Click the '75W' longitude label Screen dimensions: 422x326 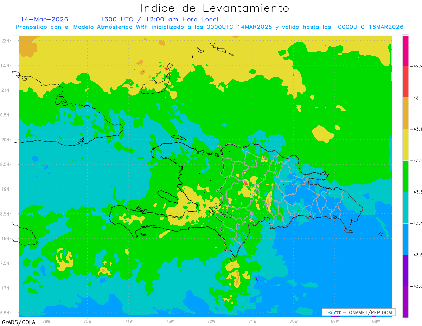tap(88, 321)
